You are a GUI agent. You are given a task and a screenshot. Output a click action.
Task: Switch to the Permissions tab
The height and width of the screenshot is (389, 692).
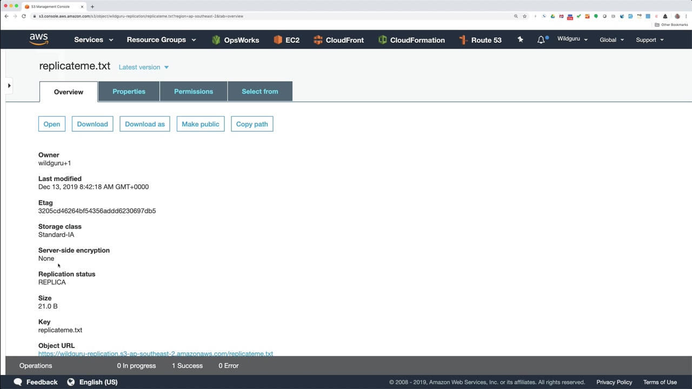click(194, 91)
